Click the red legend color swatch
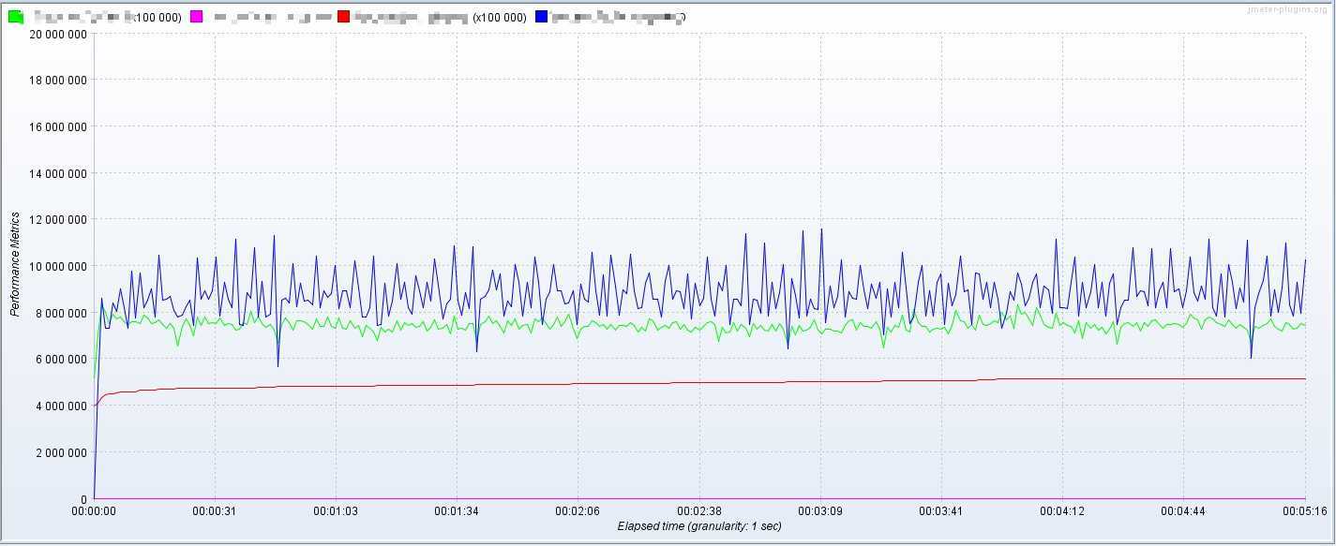This screenshot has height=546, width=1336. (344, 17)
